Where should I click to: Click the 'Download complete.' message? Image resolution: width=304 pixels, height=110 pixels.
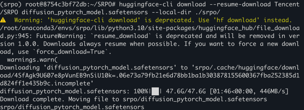32,100
